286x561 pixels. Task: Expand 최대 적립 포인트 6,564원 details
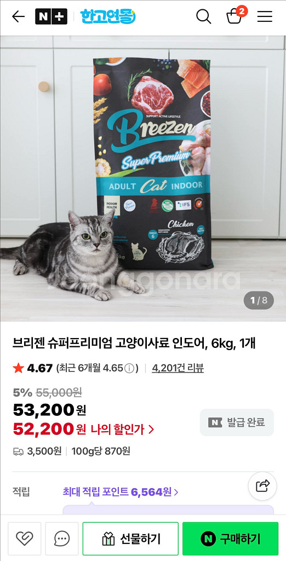121,492
